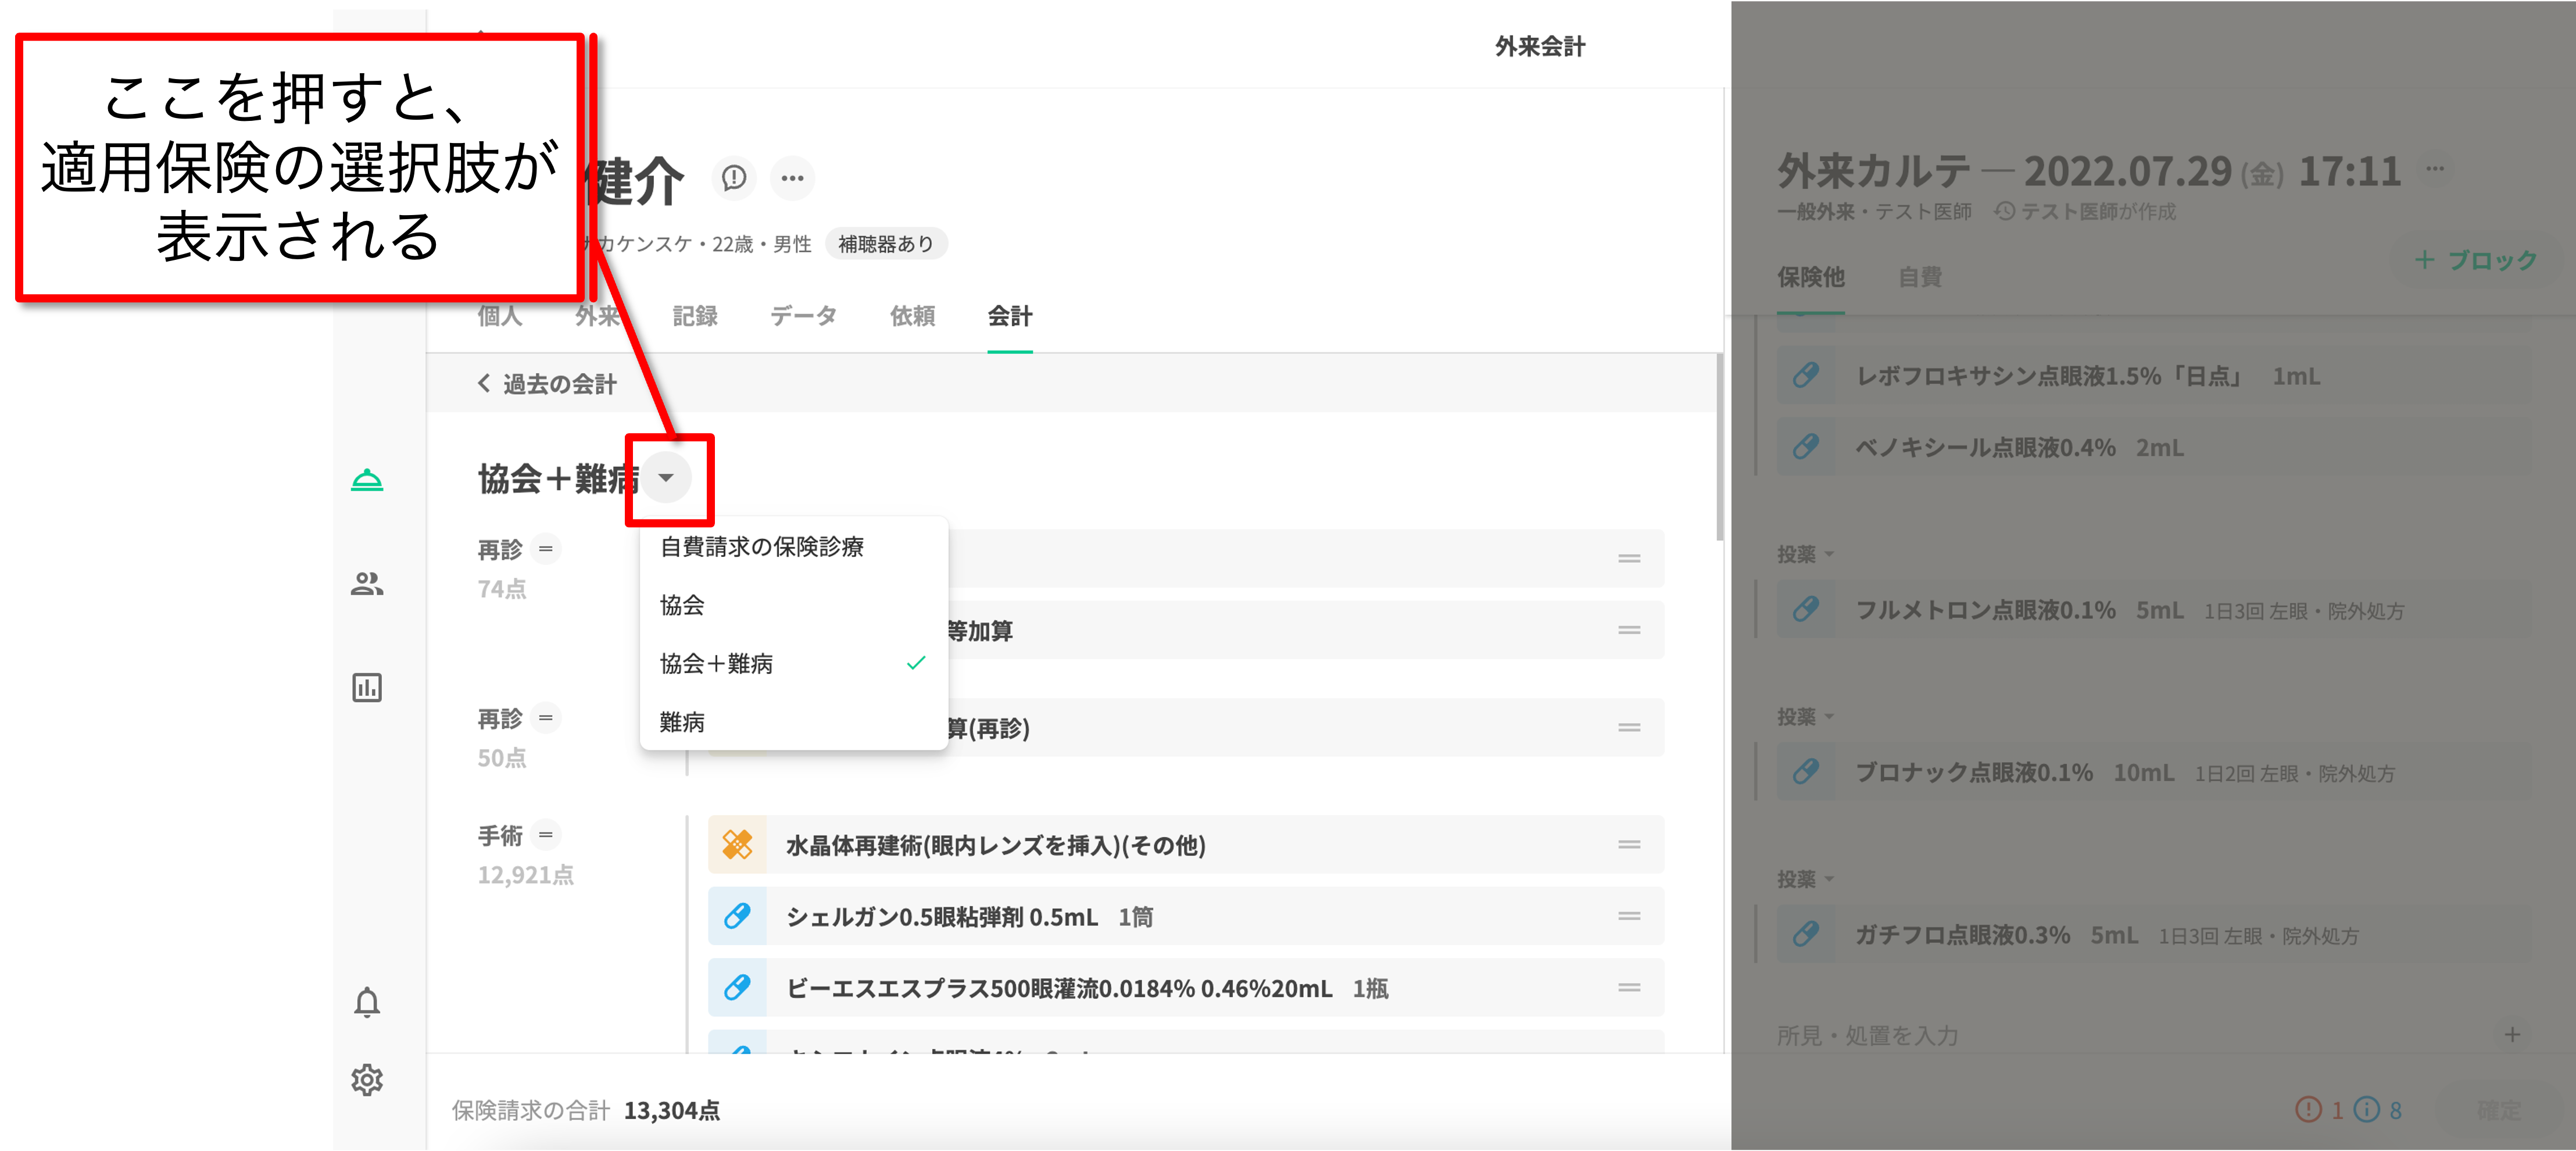Click the equals toggle beside 手術
Screen dimensions: 2576x1151
pos(545,834)
